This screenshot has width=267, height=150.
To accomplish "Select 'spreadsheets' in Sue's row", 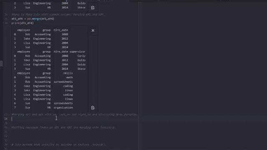I will pos(63,103).
